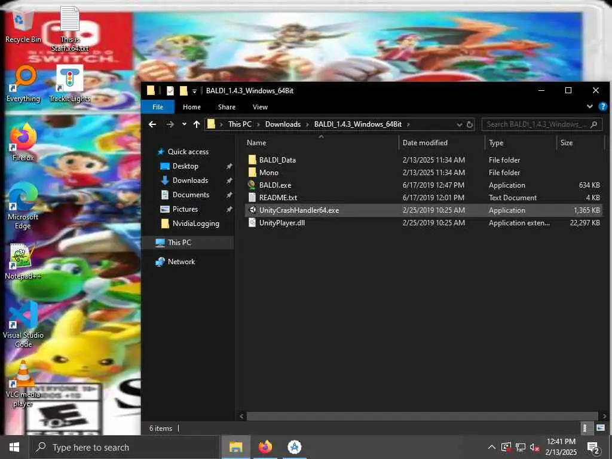Open the VLC media player desktop shortcut
The image size is (612, 459).
click(x=23, y=384)
